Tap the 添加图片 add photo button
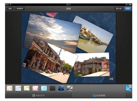137x101 pixels. [20, 9]
